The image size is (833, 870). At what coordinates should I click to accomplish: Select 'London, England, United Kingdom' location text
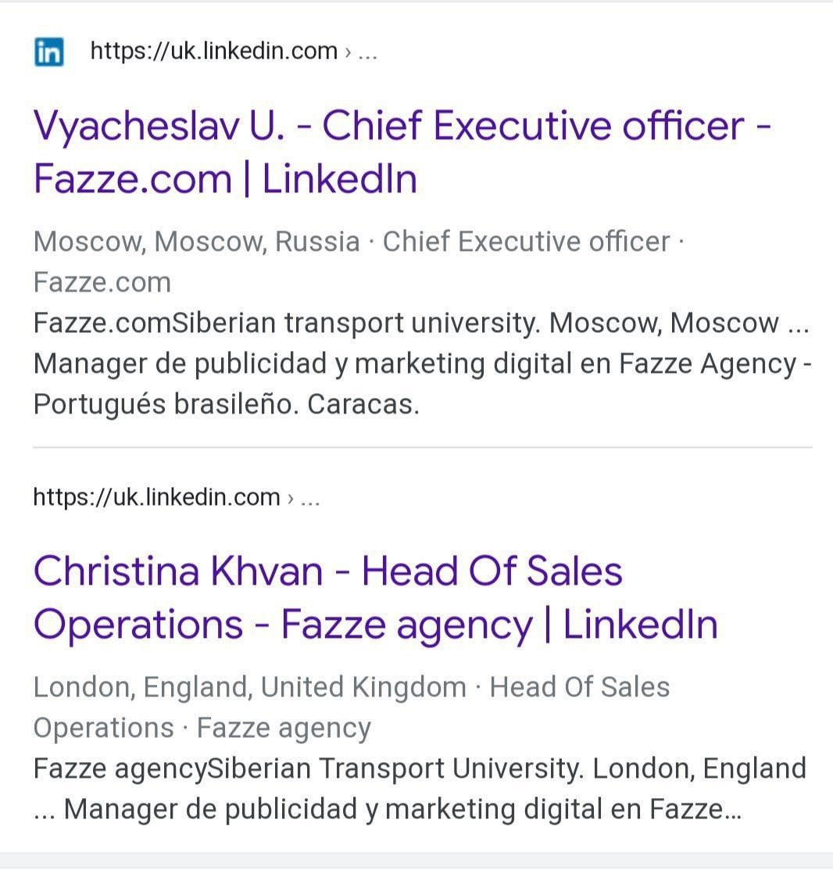click(x=249, y=687)
